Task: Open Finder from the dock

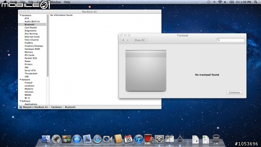Action: (46, 139)
